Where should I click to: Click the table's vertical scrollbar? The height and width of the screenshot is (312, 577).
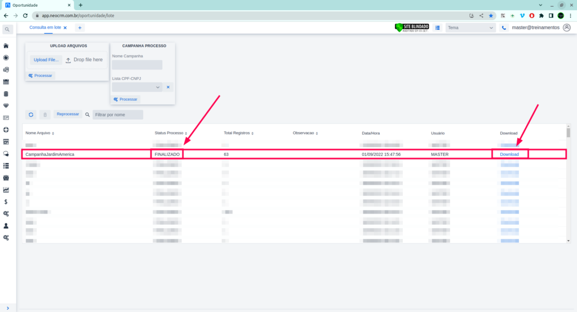coord(568,134)
